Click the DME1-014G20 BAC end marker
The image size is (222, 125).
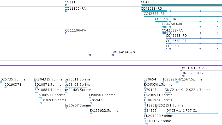112,55
